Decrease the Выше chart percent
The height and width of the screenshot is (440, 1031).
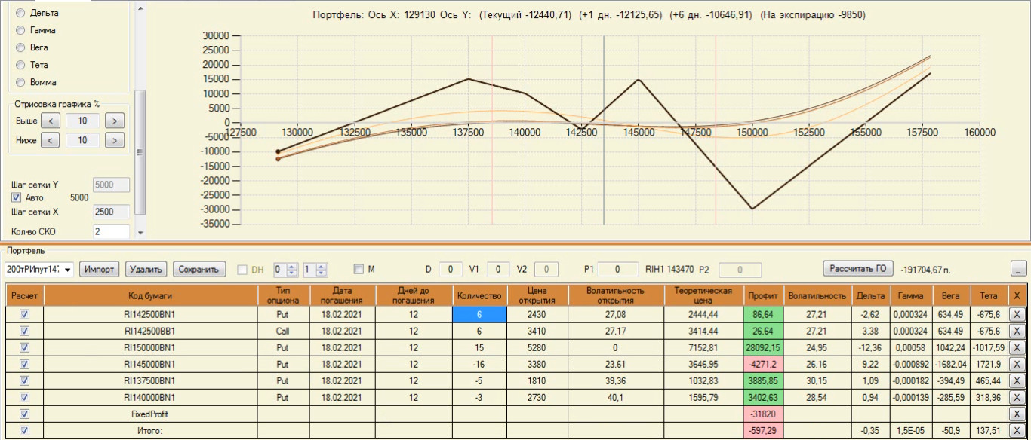[x=49, y=121]
